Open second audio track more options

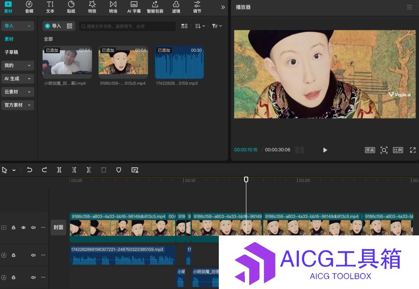43,277
